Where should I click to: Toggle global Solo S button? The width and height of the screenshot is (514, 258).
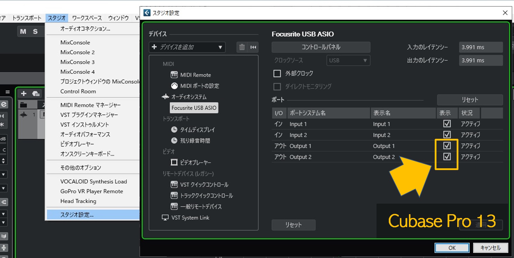click(35, 32)
